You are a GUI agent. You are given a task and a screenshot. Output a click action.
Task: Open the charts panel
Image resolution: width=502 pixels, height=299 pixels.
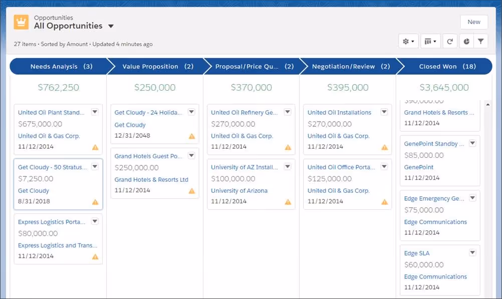coord(466,41)
